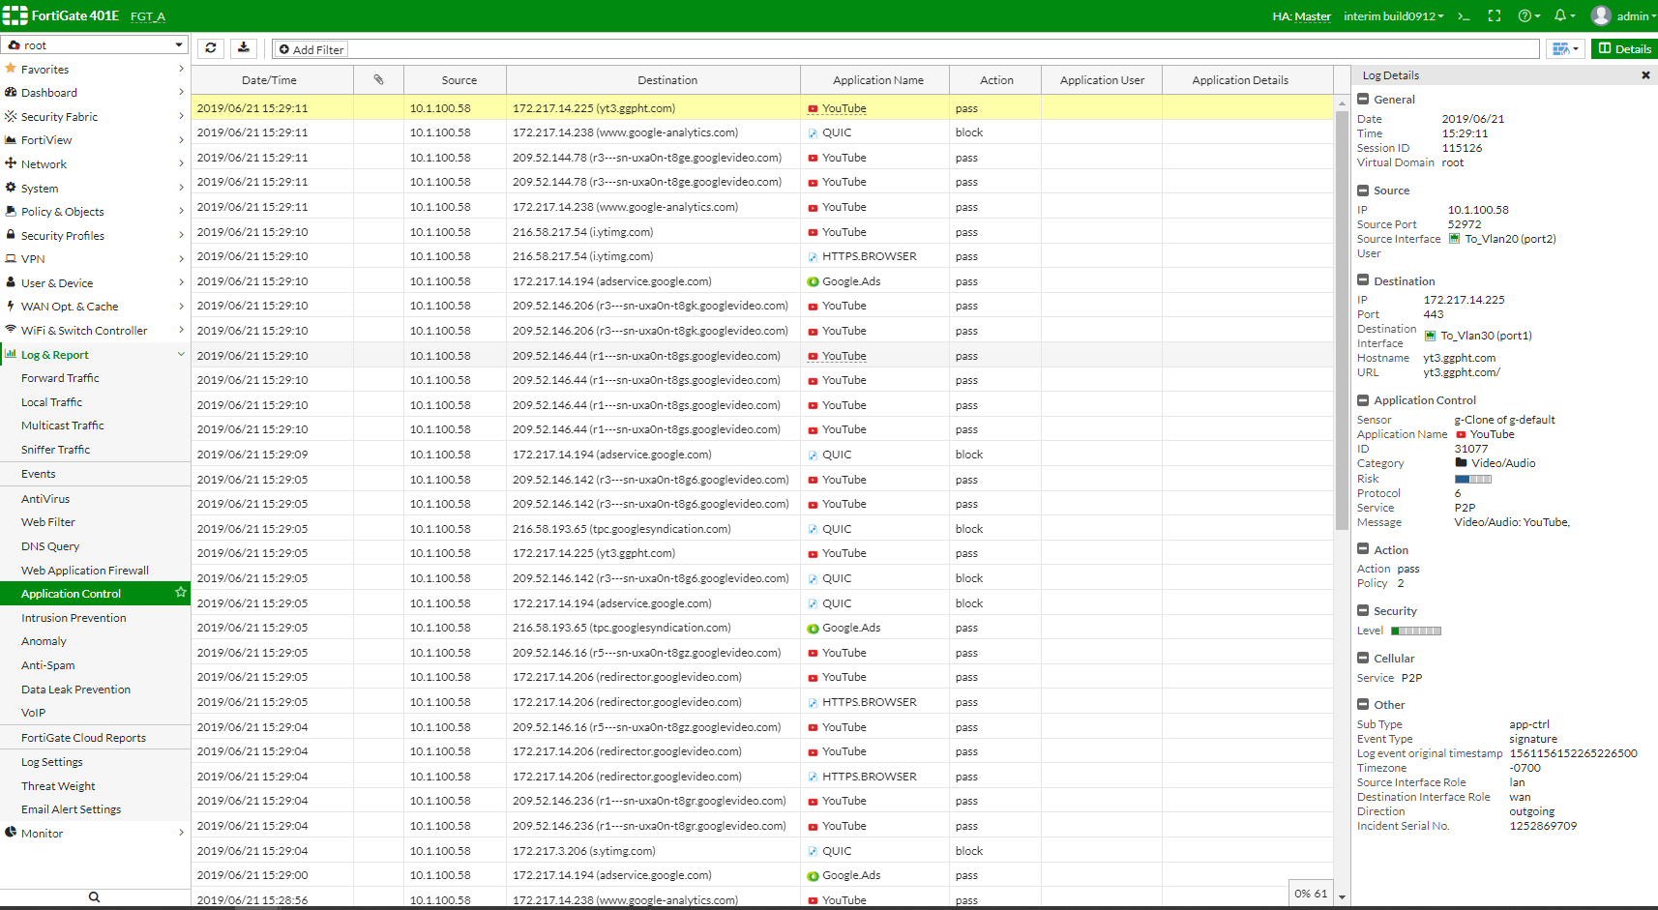Click the log table vertical scrollbar
The height and width of the screenshot is (910, 1658).
1342,319
